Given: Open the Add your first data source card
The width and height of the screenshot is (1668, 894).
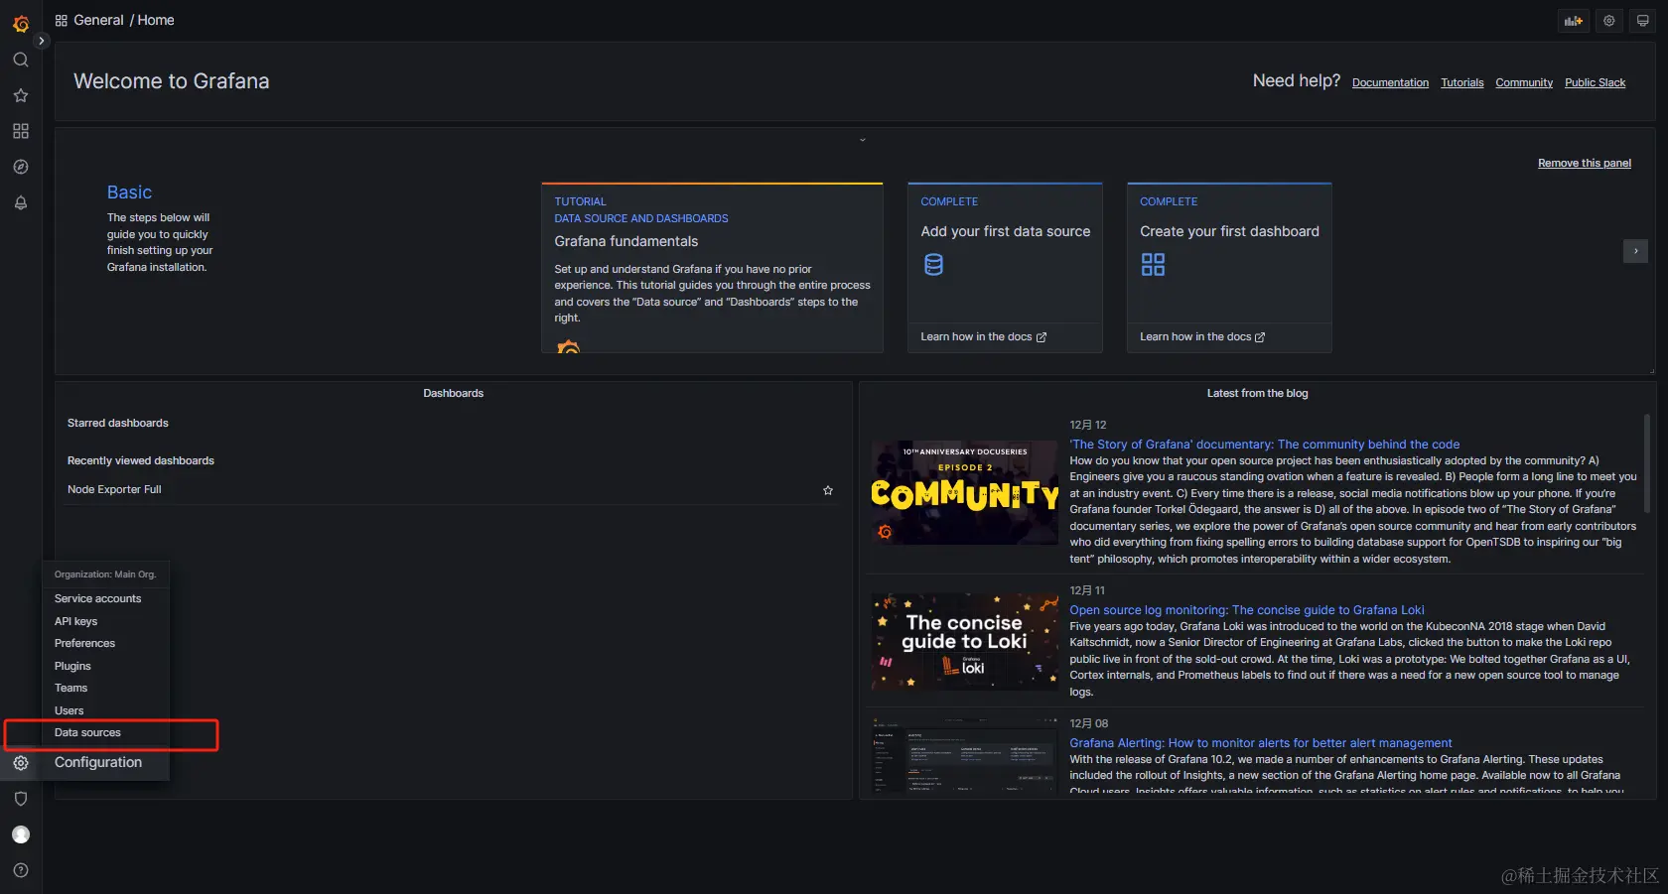Looking at the screenshot, I should pyautogui.click(x=1005, y=268).
